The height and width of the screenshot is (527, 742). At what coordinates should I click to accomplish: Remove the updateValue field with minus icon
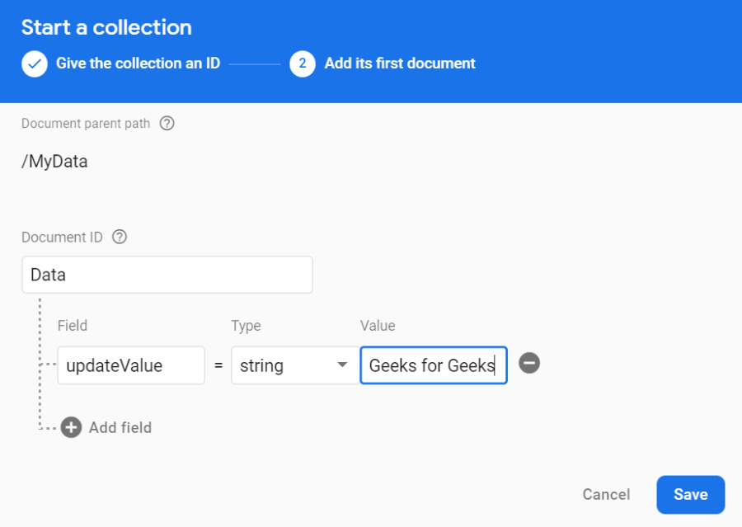(529, 363)
